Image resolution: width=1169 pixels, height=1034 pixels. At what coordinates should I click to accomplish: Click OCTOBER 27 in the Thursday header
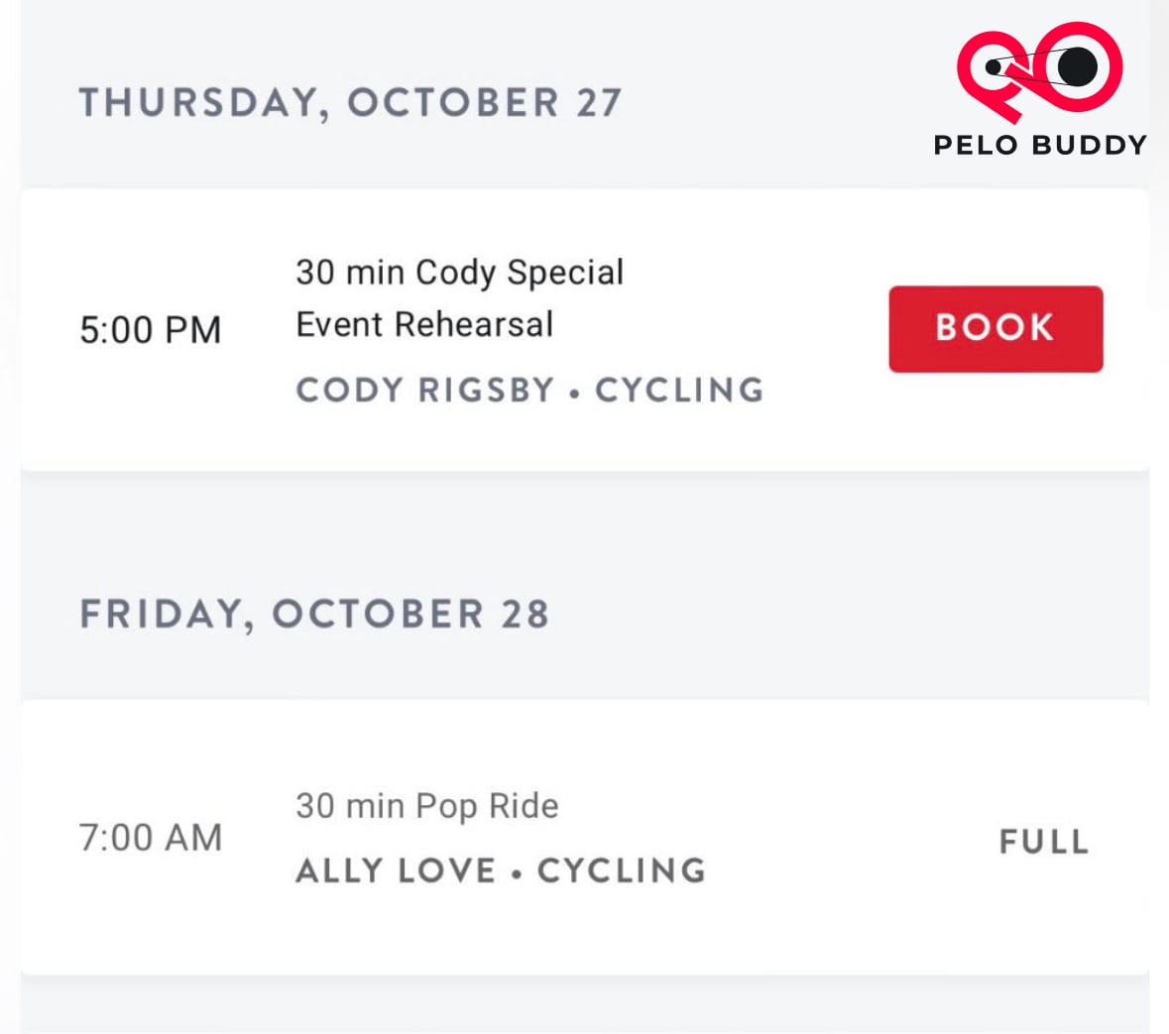(484, 103)
